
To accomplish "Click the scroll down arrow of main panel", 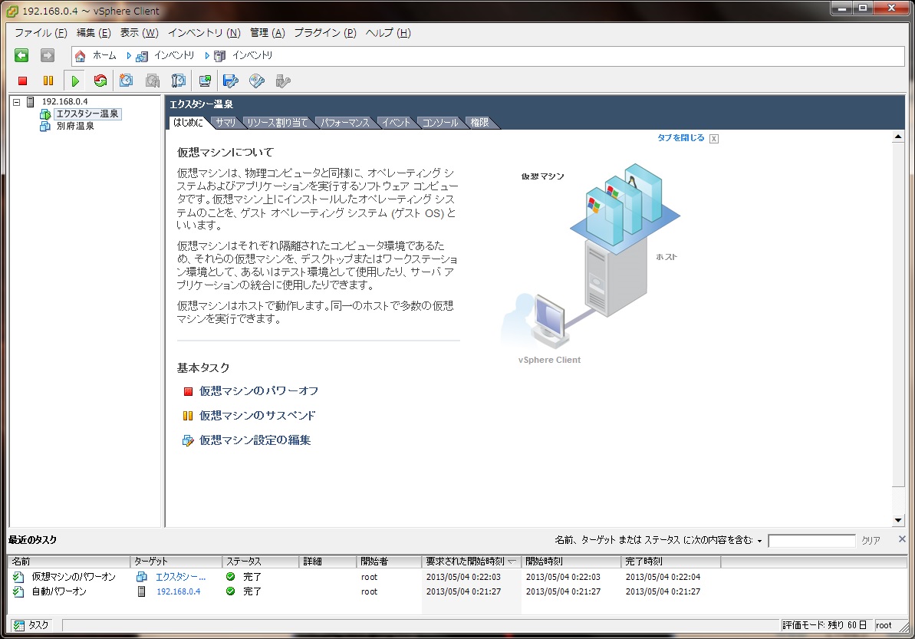I will [x=898, y=520].
